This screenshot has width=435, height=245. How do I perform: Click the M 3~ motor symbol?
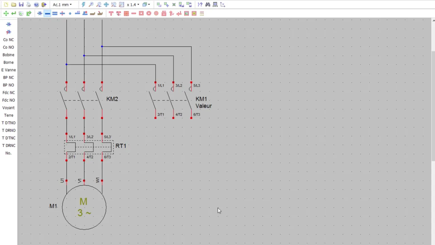[84, 207]
